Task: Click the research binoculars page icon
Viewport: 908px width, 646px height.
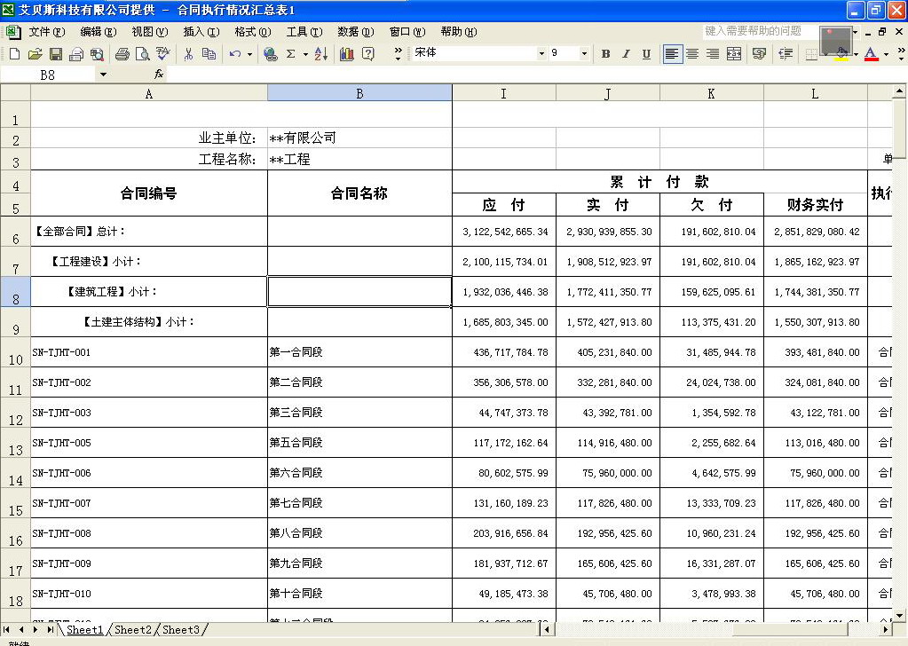Action: coord(97,54)
